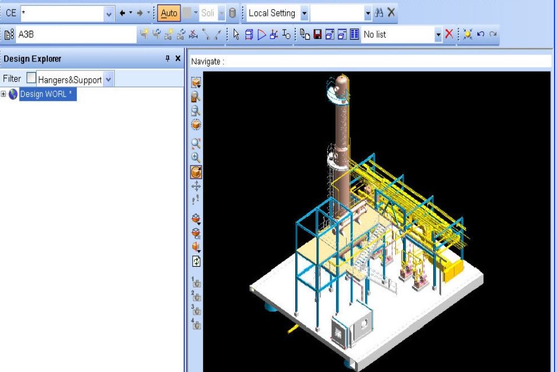Select the pointer arrow tool in toolbar
This screenshot has width=558, height=372.
tap(236, 34)
